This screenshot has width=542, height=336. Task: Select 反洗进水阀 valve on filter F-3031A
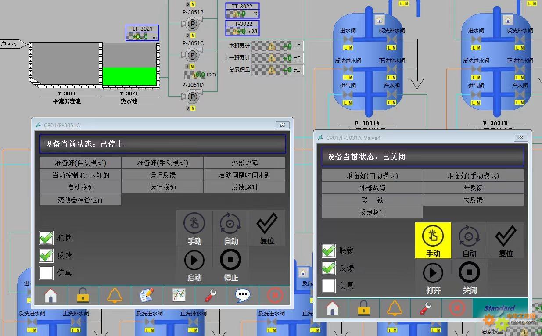(348, 69)
